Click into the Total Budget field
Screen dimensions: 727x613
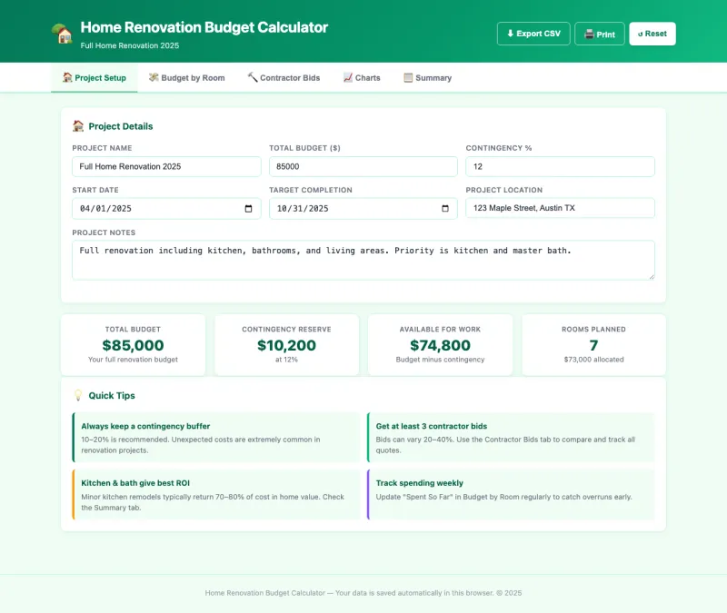pyautogui.click(x=363, y=166)
